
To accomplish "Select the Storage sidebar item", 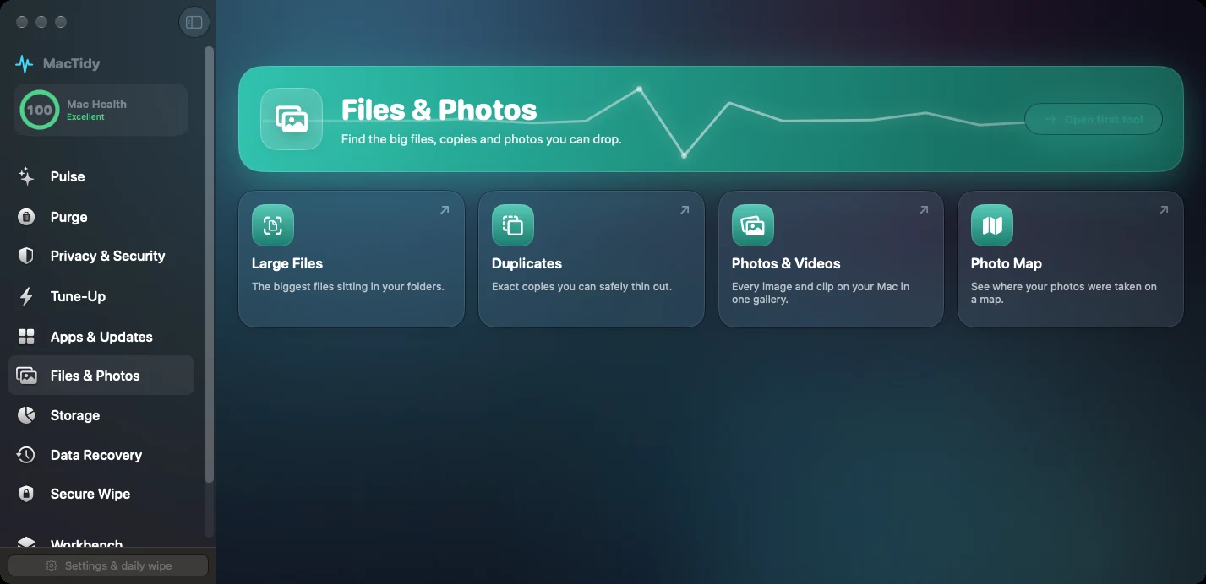I will point(101,415).
